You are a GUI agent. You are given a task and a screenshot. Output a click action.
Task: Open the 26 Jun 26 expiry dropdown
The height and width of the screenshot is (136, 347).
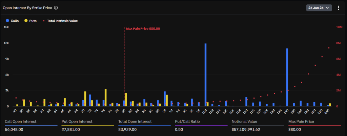coord(319,8)
